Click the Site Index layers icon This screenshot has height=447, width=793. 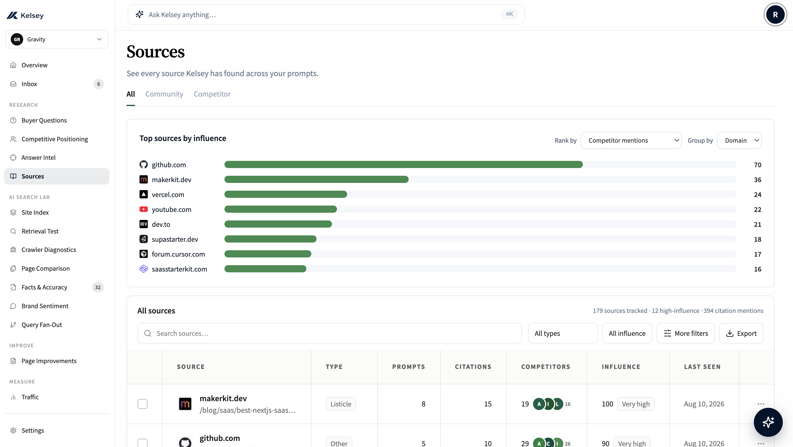(x=13, y=212)
